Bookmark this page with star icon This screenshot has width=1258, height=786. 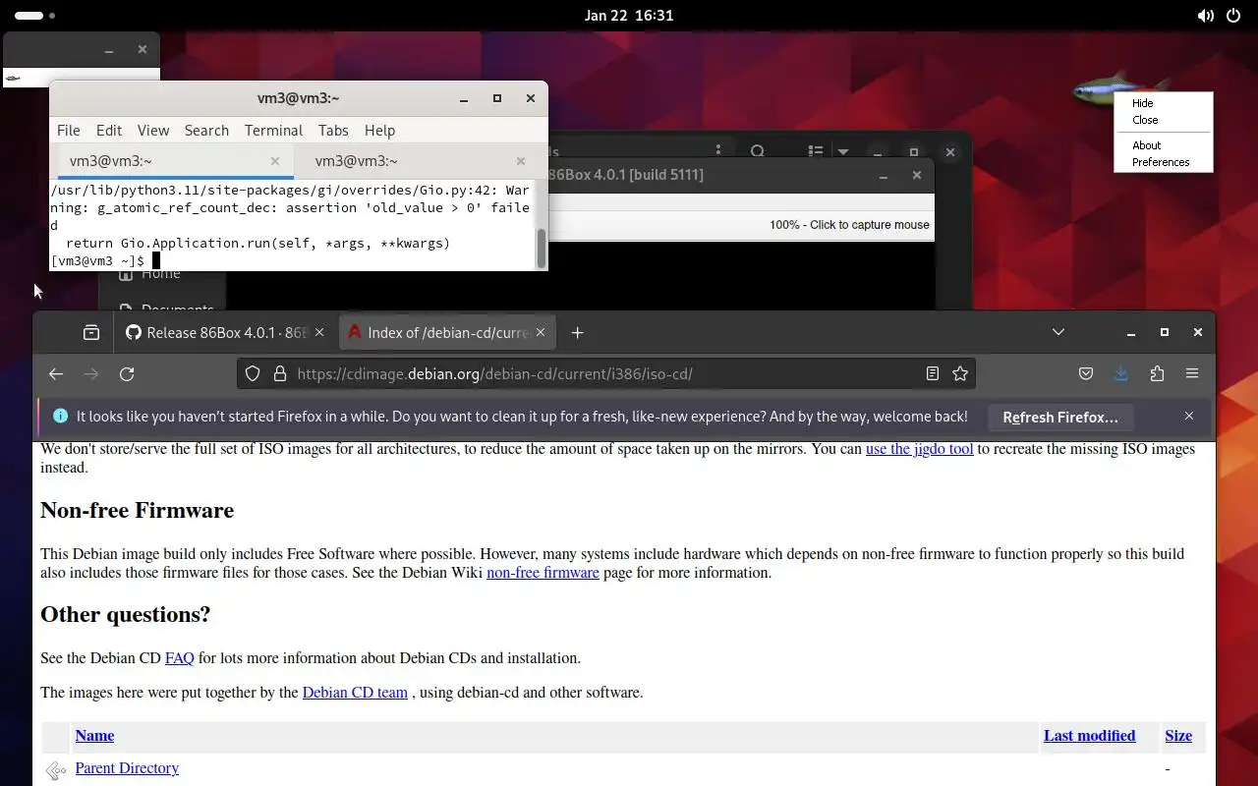960,373
